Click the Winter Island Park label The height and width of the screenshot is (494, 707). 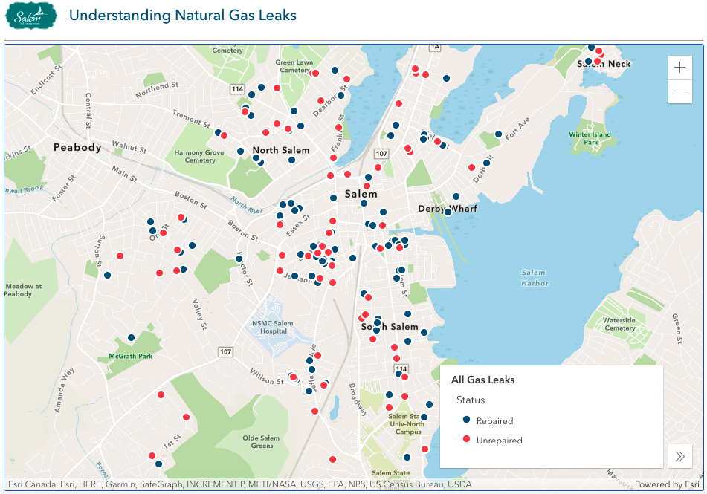point(590,138)
